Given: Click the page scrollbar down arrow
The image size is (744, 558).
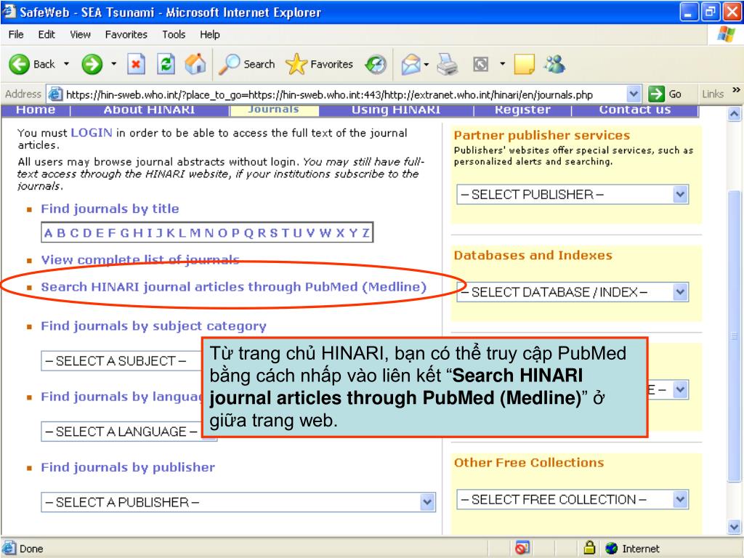Looking at the screenshot, I should point(734,527).
